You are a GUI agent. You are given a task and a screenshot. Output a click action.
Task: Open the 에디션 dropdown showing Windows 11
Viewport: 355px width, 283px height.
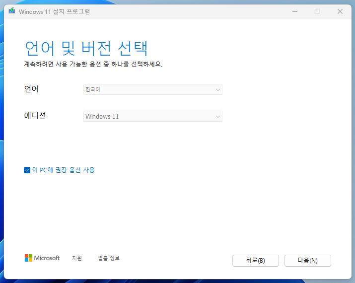tap(153, 116)
